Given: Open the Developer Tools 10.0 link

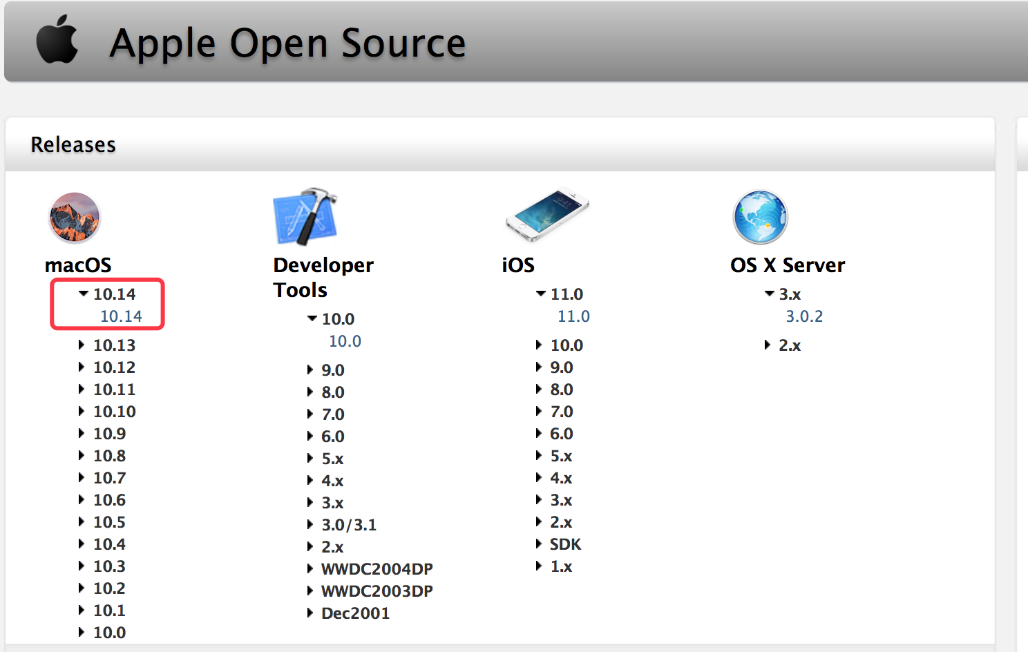Looking at the screenshot, I should click(x=345, y=341).
